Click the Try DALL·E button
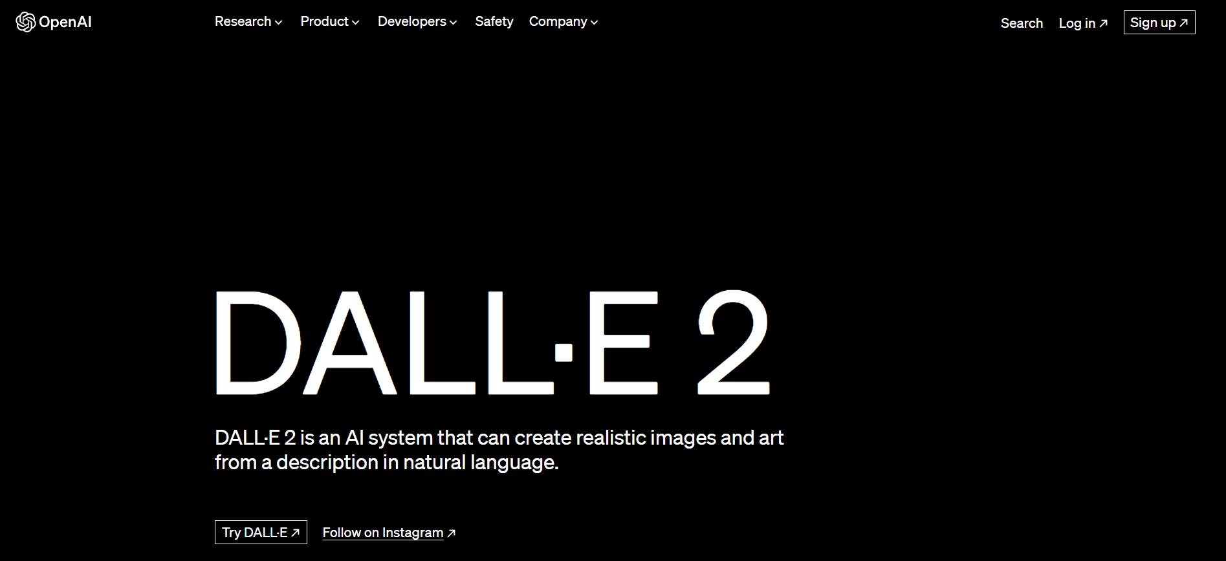The width and height of the screenshot is (1226, 561). (x=261, y=532)
